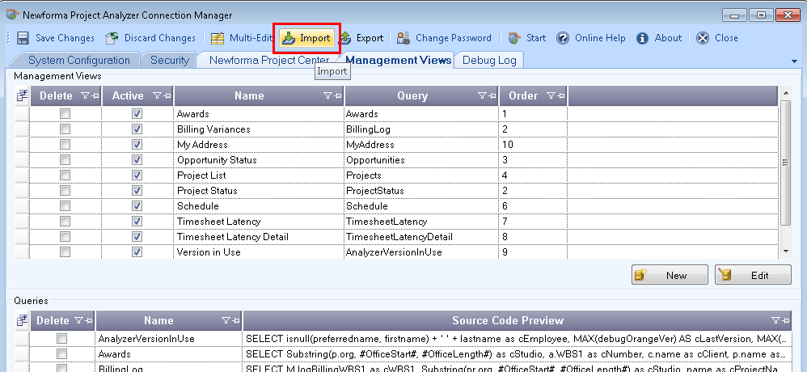This screenshot has width=807, height=372.
Task: Click the pin icon in the Delete column of Management Views
Action: 95,95
